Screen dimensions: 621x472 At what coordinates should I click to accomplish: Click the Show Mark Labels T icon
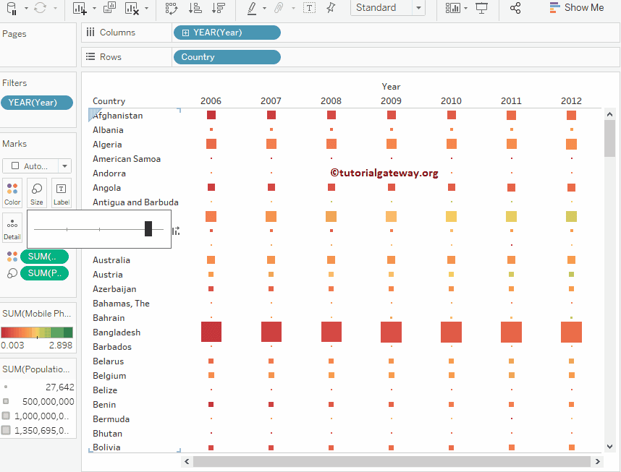tap(309, 8)
